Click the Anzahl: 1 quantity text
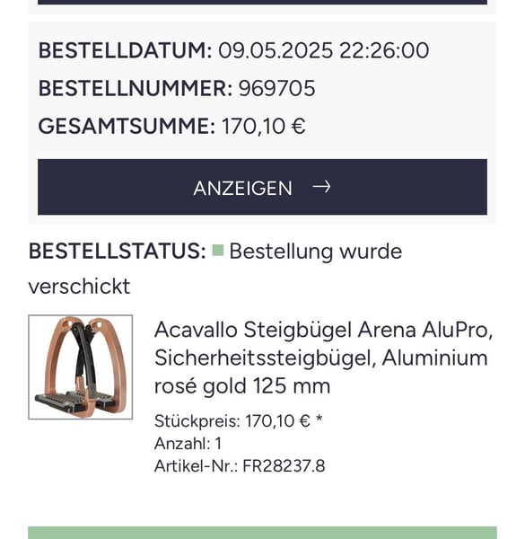The height and width of the screenshot is (539, 525). [x=188, y=444]
